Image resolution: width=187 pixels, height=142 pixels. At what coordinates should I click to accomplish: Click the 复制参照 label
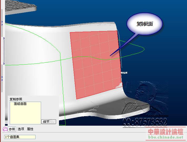(16, 99)
